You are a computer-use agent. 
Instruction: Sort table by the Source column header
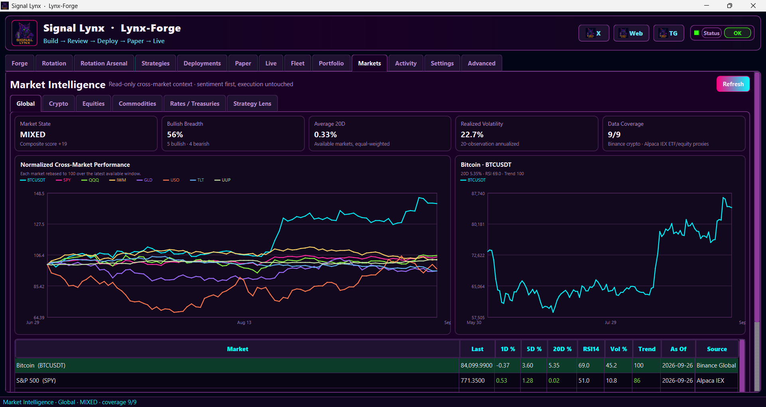pos(717,349)
